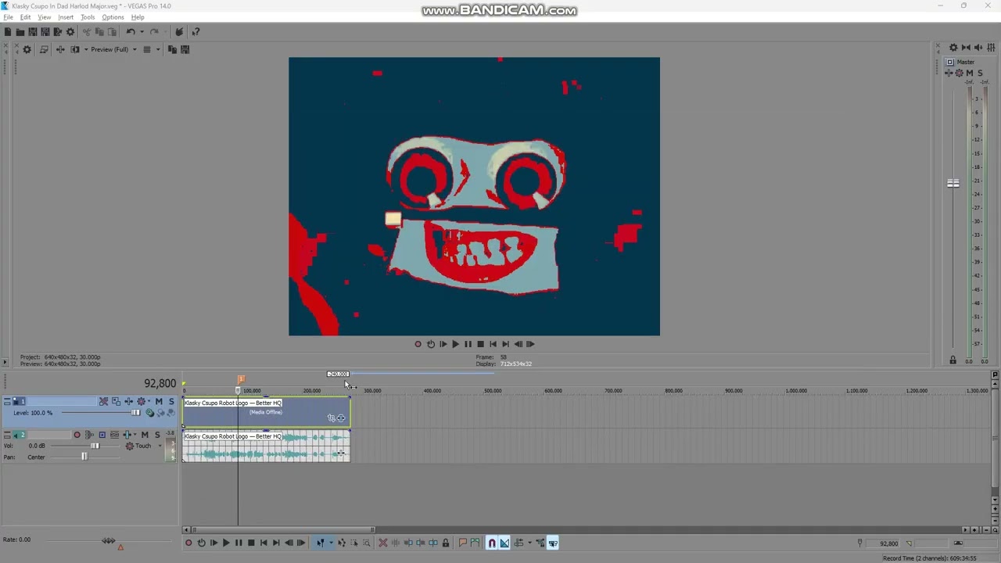1001x563 pixels.
Task: Open the Edit menu
Action: pos(25,17)
